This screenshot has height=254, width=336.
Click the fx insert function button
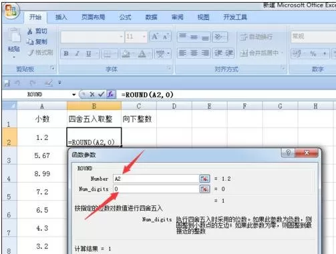click(x=111, y=95)
